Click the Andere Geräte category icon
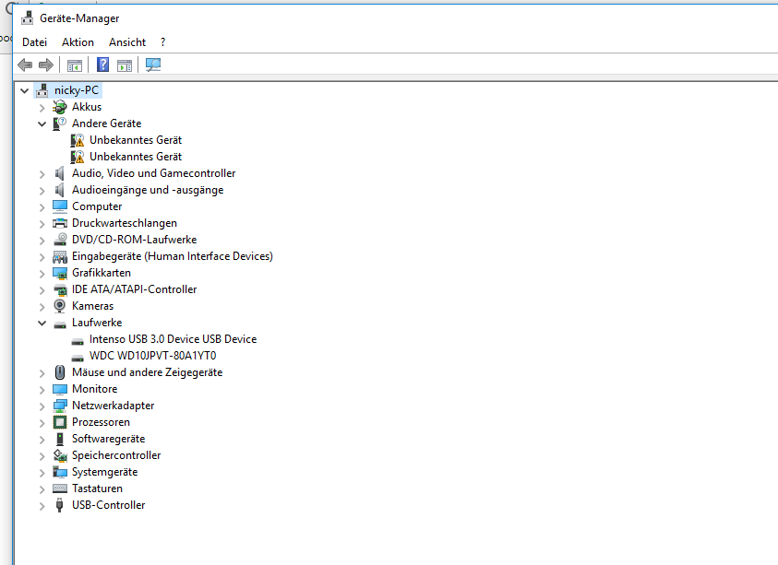The width and height of the screenshot is (778, 565). tap(60, 124)
